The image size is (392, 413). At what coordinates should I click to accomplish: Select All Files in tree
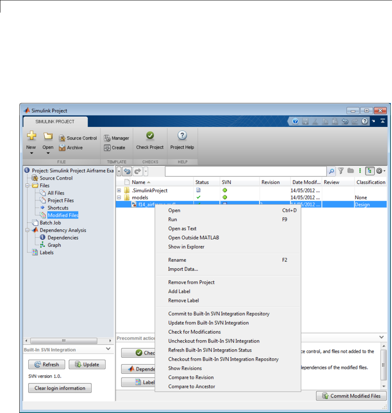pos(56,193)
